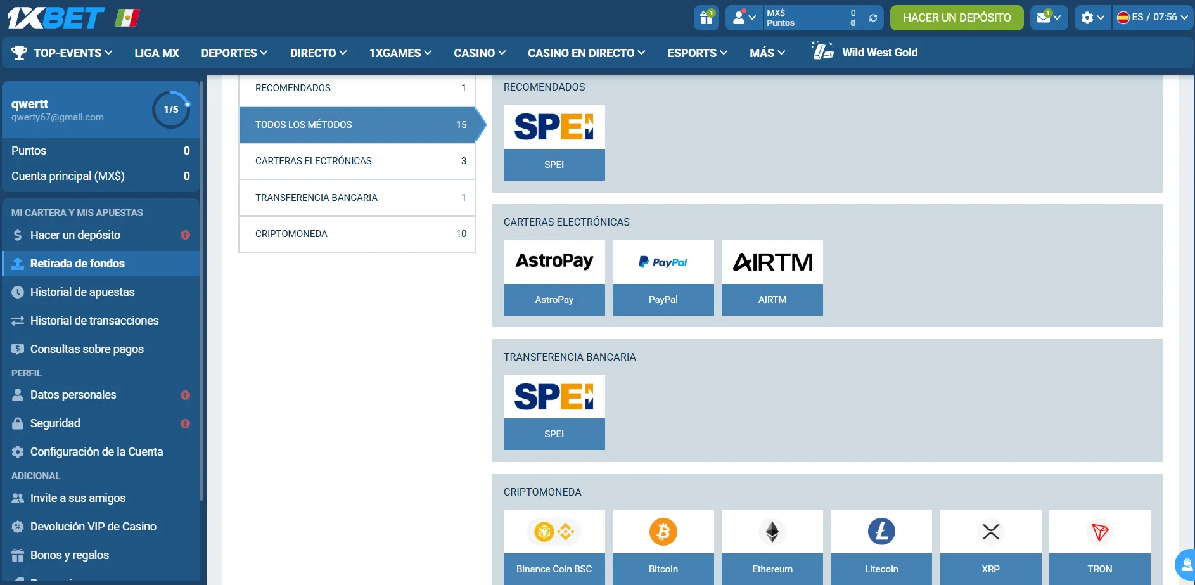Open the mail messages icon
Screen dimensions: 1195x585
point(1048,18)
